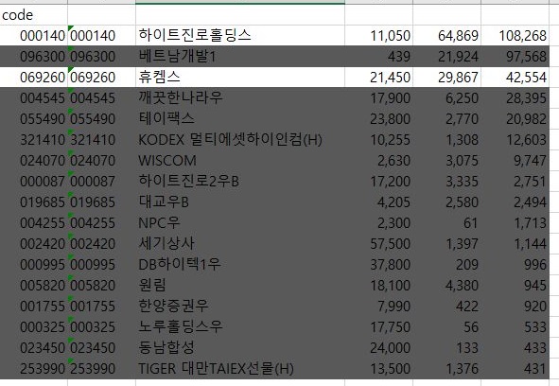Select the cell reading 휴켐스
This screenshot has height=386, width=559.
[x=240, y=77]
